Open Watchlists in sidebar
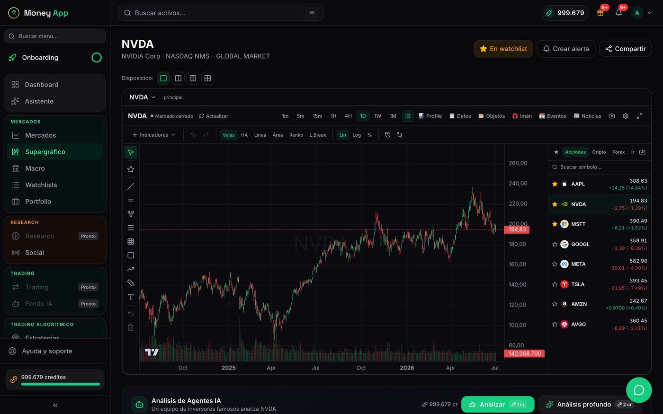The image size is (663, 414). [x=55, y=185]
